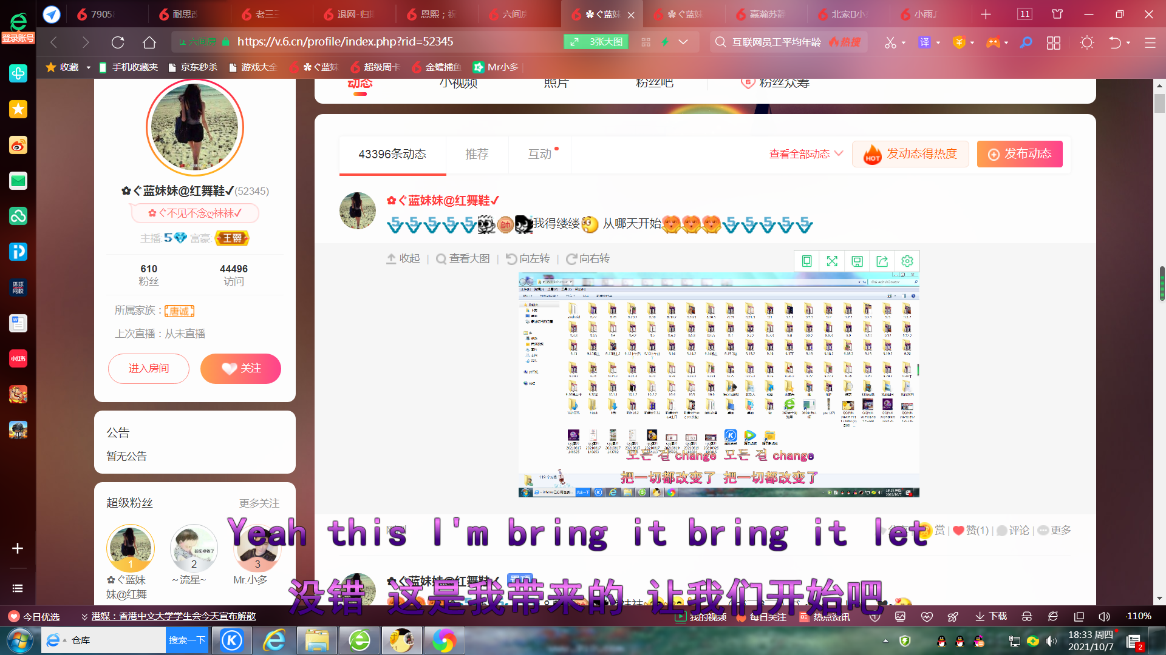The height and width of the screenshot is (655, 1166).
Task: Click the volume speaker in system tray
Action: tap(1051, 641)
